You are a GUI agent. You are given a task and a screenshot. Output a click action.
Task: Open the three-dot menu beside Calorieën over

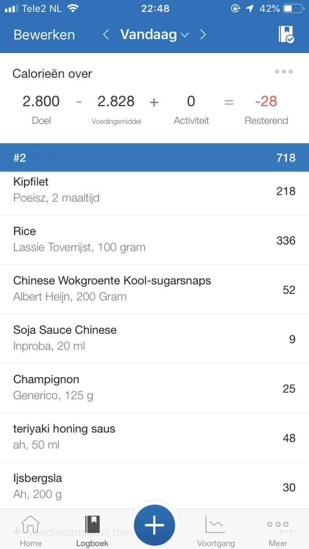click(x=284, y=72)
